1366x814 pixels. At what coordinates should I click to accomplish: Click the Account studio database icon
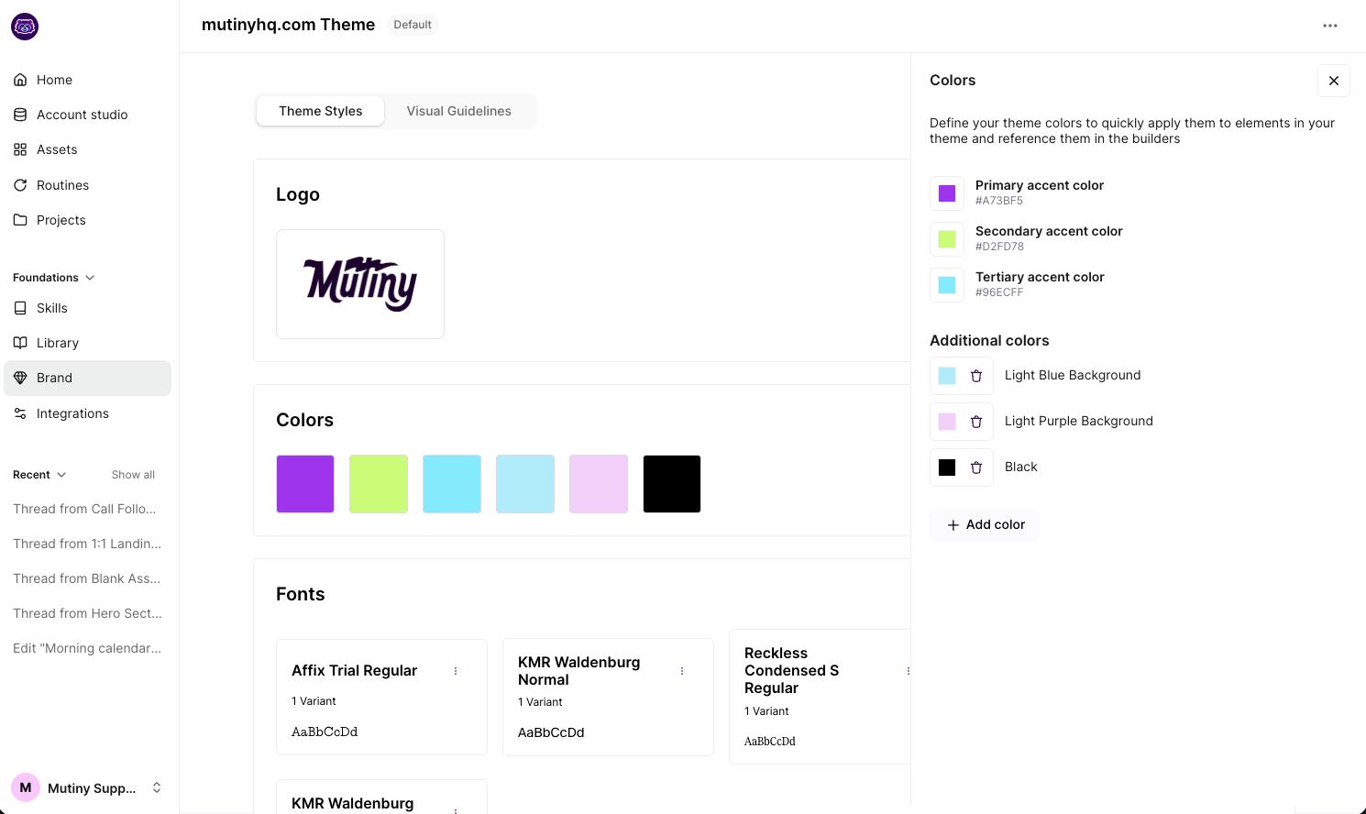pos(20,115)
